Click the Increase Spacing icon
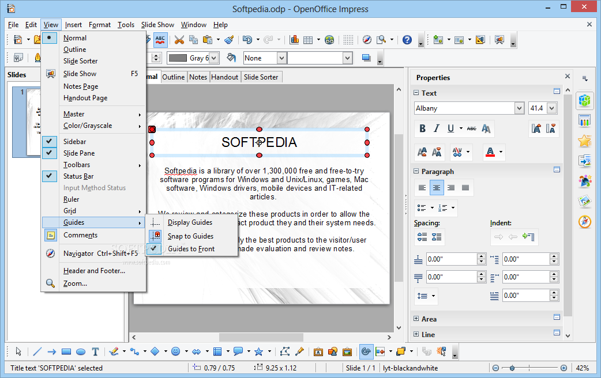Image resolution: width=601 pixels, height=378 pixels. [x=422, y=237]
